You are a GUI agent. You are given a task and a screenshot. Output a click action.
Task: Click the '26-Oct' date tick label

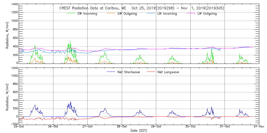54,126
